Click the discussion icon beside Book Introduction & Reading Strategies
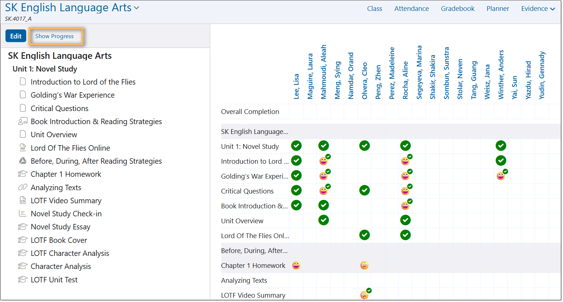The height and width of the screenshot is (302, 563). tap(23, 121)
